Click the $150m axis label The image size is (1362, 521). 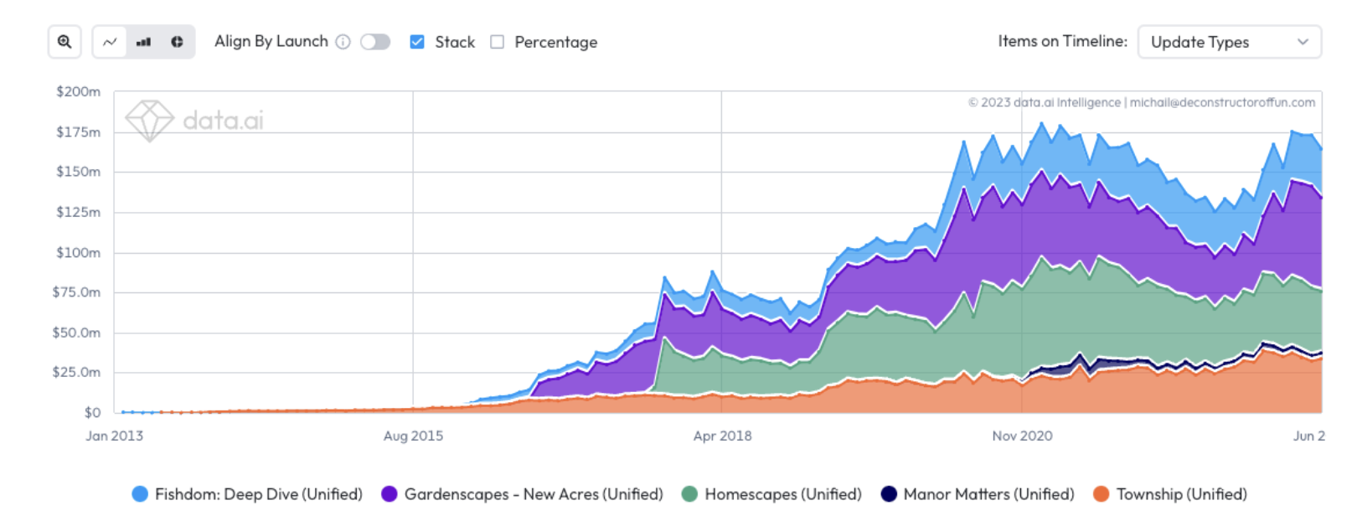pos(78,172)
